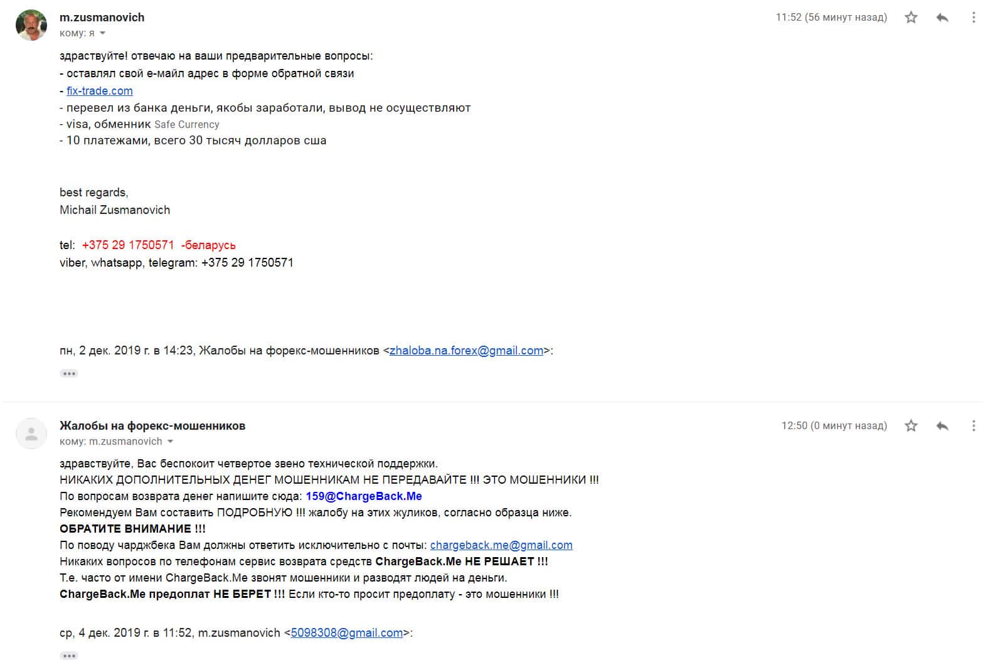Expand recipient details next to 'кому: я'
This screenshot has width=993, height=665.
103,33
